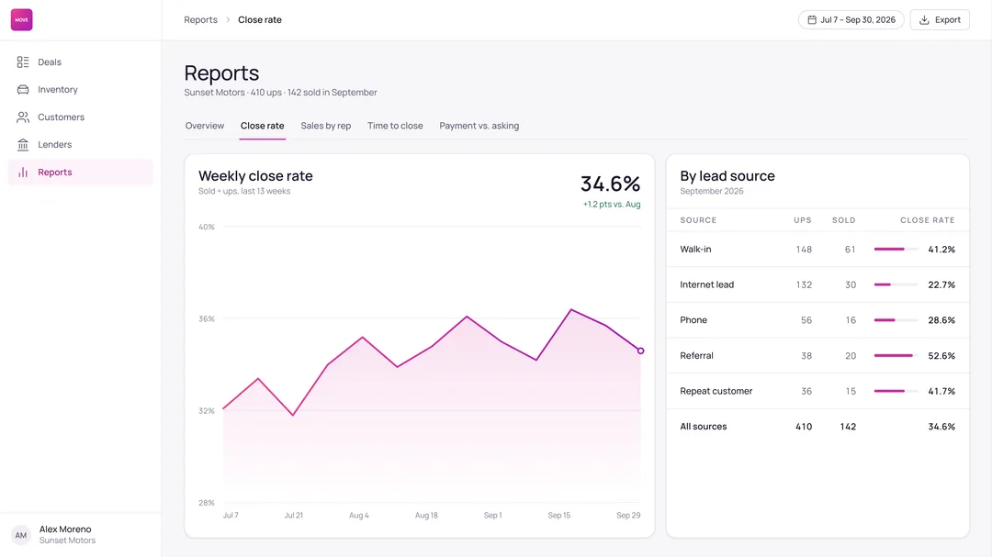Click the breadcrumb chevron separator
Viewport: 992px width, 557px height.
tap(228, 19)
